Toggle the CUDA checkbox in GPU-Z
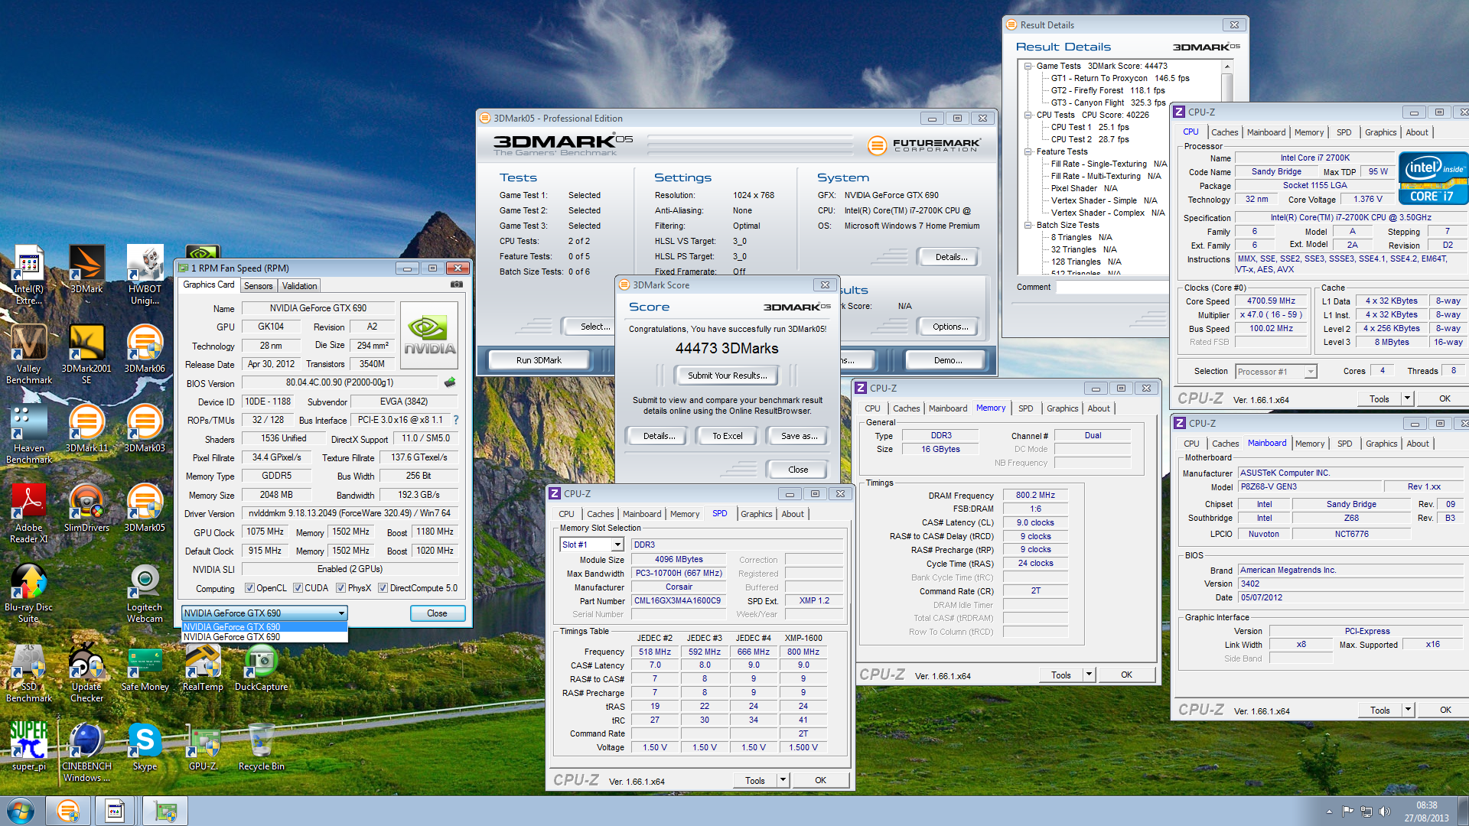The image size is (1469, 826). pos(298,588)
